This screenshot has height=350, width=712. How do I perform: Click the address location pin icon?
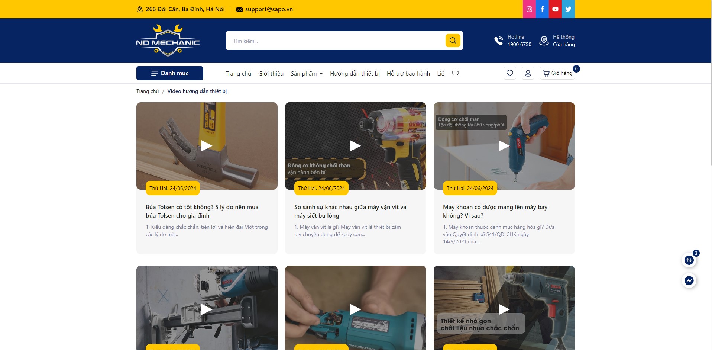click(x=140, y=9)
